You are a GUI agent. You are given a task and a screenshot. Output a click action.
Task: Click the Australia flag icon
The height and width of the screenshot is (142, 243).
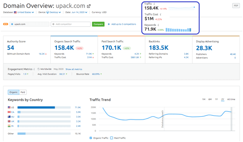[x=9, y=117]
